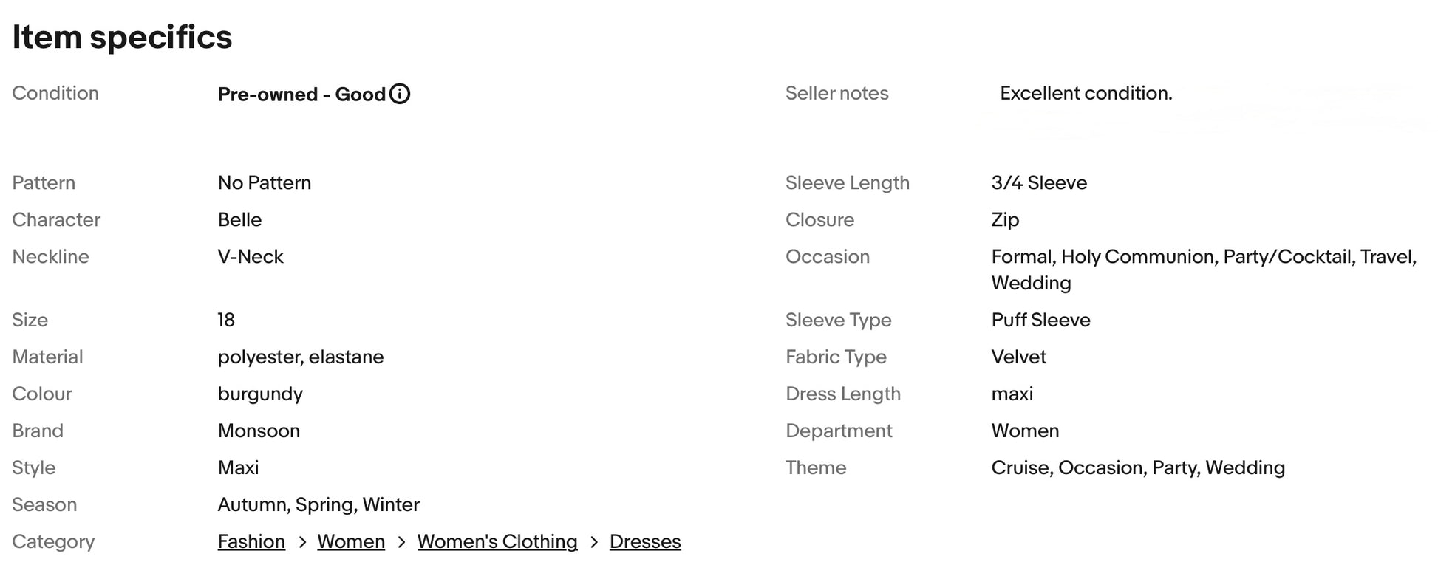Click the Pre-owned - Good condition text
Screen dimensions: 1438x579
pyautogui.click(x=301, y=95)
